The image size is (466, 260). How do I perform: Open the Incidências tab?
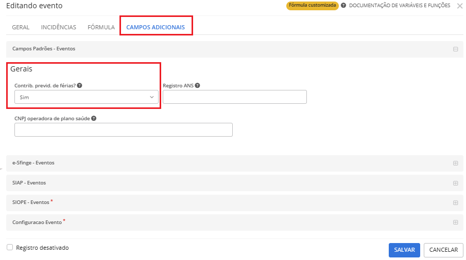58,27
